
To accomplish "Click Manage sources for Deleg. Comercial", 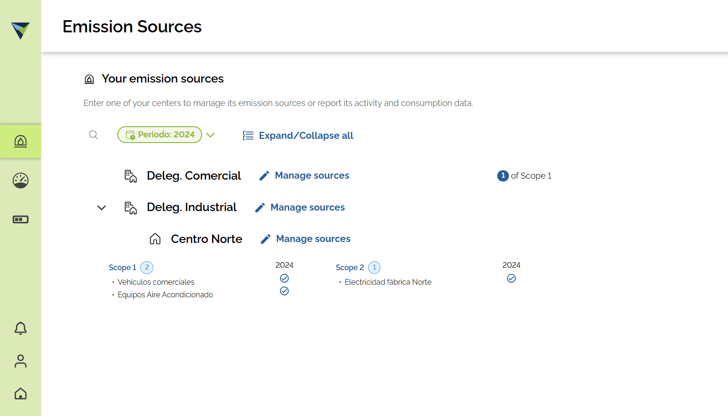I will coord(312,175).
